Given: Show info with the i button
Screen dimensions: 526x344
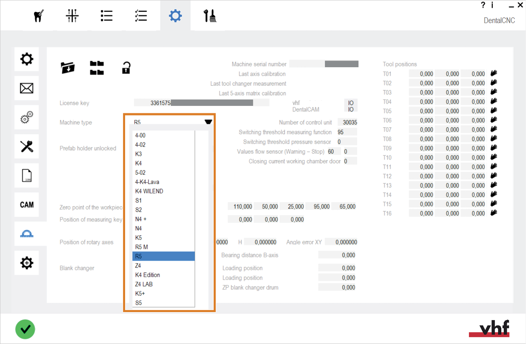Looking at the screenshot, I should [x=492, y=5].
